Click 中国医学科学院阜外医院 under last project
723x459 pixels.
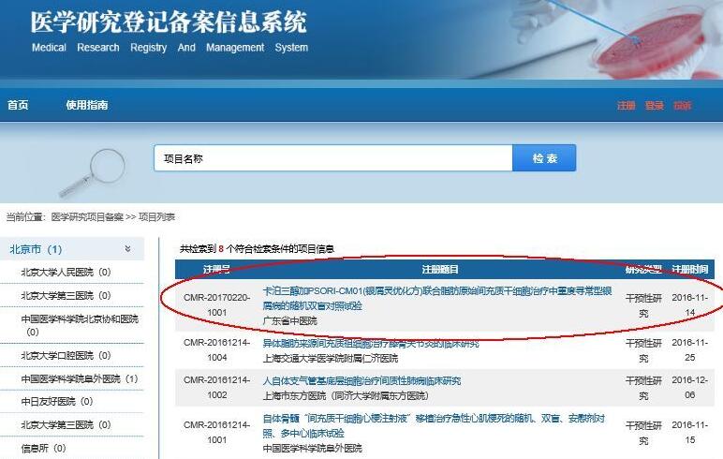312,449
